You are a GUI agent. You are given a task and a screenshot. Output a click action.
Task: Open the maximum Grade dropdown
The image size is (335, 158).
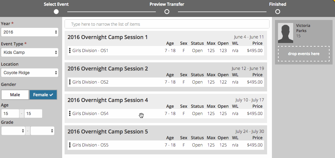pyautogui.click(x=42, y=131)
